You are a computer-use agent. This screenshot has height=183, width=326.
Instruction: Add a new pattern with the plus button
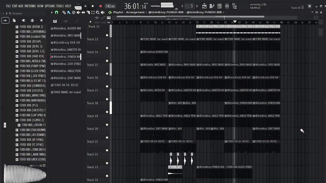pyautogui.click(x=197, y=6)
